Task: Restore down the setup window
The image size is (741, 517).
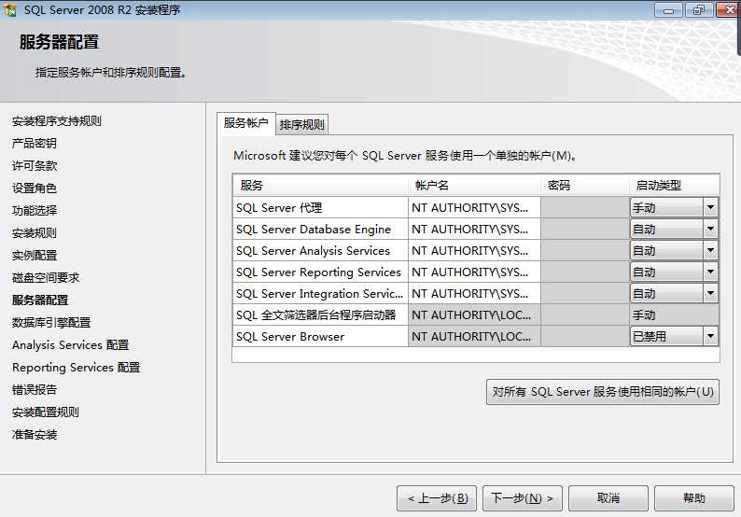Action: (698, 10)
